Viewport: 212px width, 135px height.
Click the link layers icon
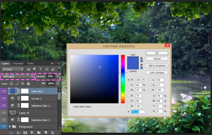pyautogui.click(x=11, y=133)
